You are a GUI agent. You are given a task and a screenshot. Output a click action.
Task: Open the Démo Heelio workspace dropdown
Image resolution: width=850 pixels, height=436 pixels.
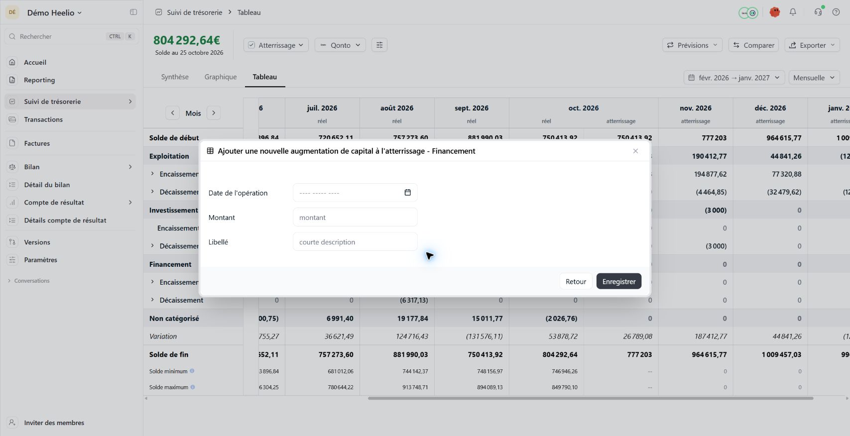pyautogui.click(x=54, y=12)
